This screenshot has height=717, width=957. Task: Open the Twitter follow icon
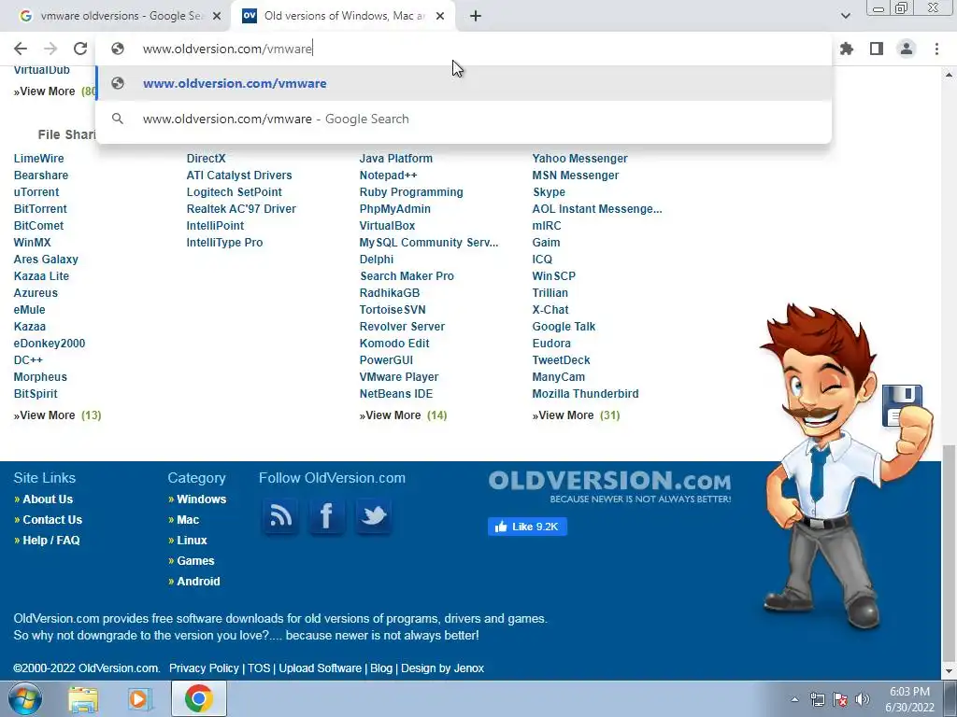click(x=373, y=516)
